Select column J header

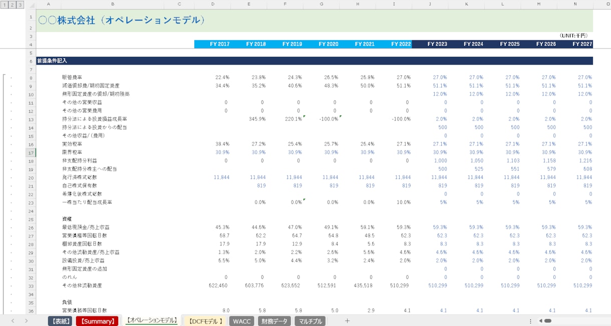tap(430, 4)
